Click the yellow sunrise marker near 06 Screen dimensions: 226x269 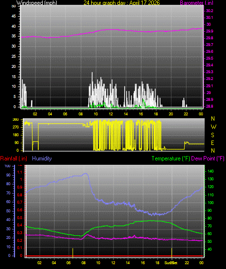(x=73, y=253)
